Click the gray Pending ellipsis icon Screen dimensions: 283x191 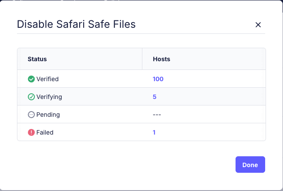[x=31, y=115]
